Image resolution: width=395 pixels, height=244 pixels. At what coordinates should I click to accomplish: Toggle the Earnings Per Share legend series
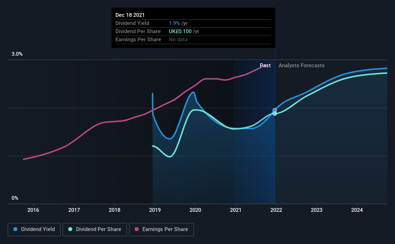(x=161, y=230)
